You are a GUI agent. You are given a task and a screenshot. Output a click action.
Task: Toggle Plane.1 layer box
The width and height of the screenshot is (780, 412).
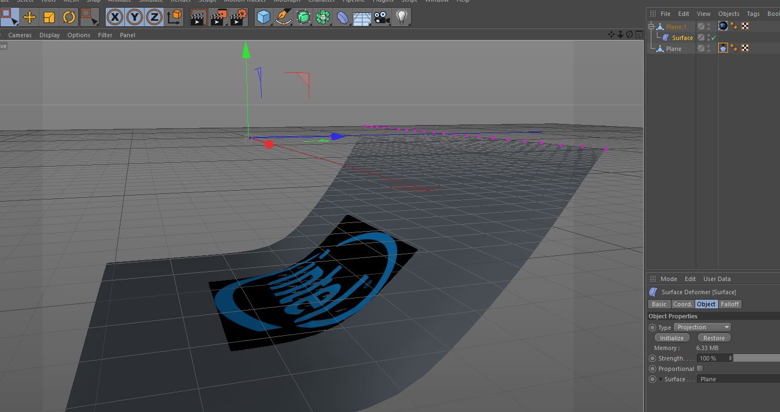point(701,26)
